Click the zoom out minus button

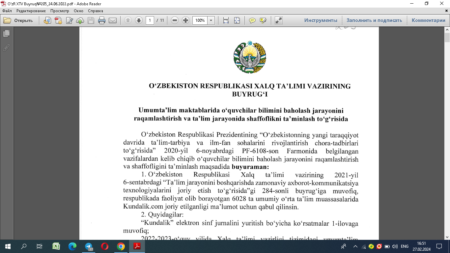(175, 20)
